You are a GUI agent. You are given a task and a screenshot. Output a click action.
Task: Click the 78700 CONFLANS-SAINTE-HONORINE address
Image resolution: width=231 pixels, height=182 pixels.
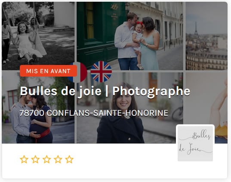94,113
